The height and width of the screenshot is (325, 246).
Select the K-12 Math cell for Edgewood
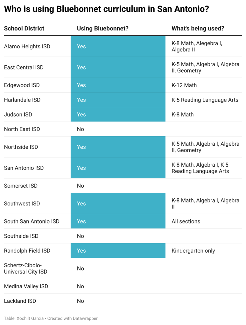coord(184,85)
